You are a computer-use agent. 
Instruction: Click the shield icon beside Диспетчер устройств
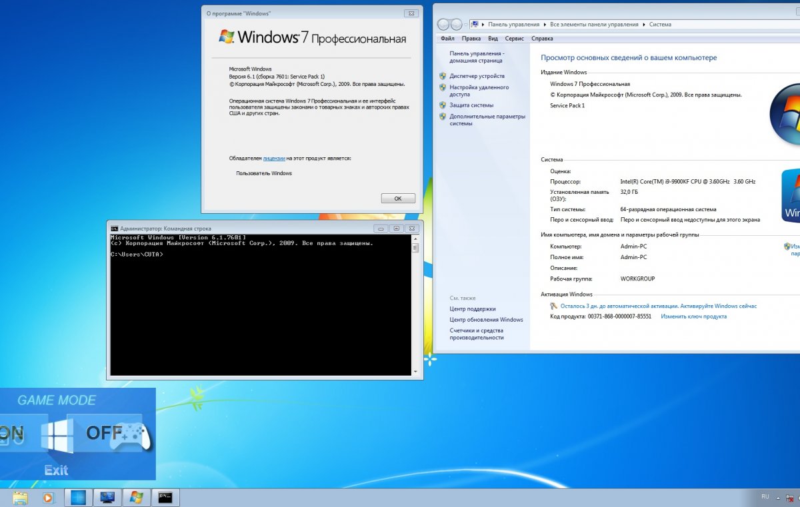[x=443, y=76]
